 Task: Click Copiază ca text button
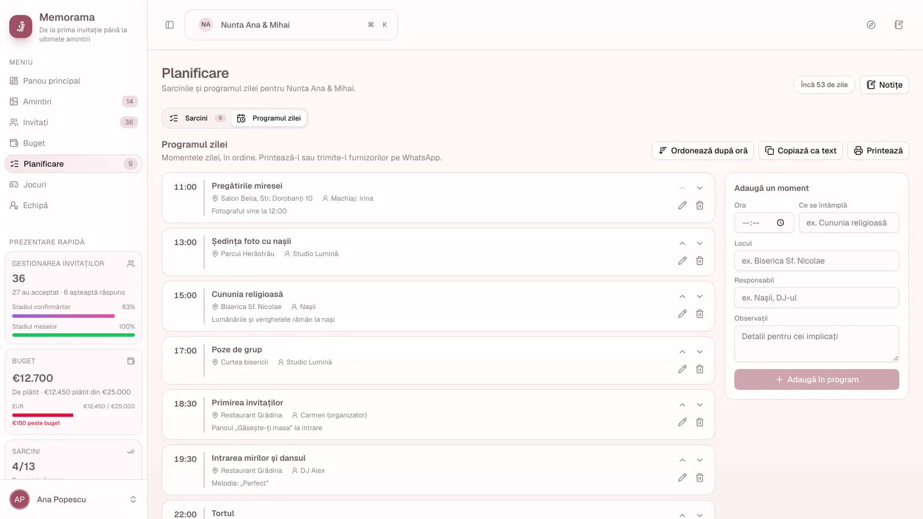pyautogui.click(x=801, y=151)
